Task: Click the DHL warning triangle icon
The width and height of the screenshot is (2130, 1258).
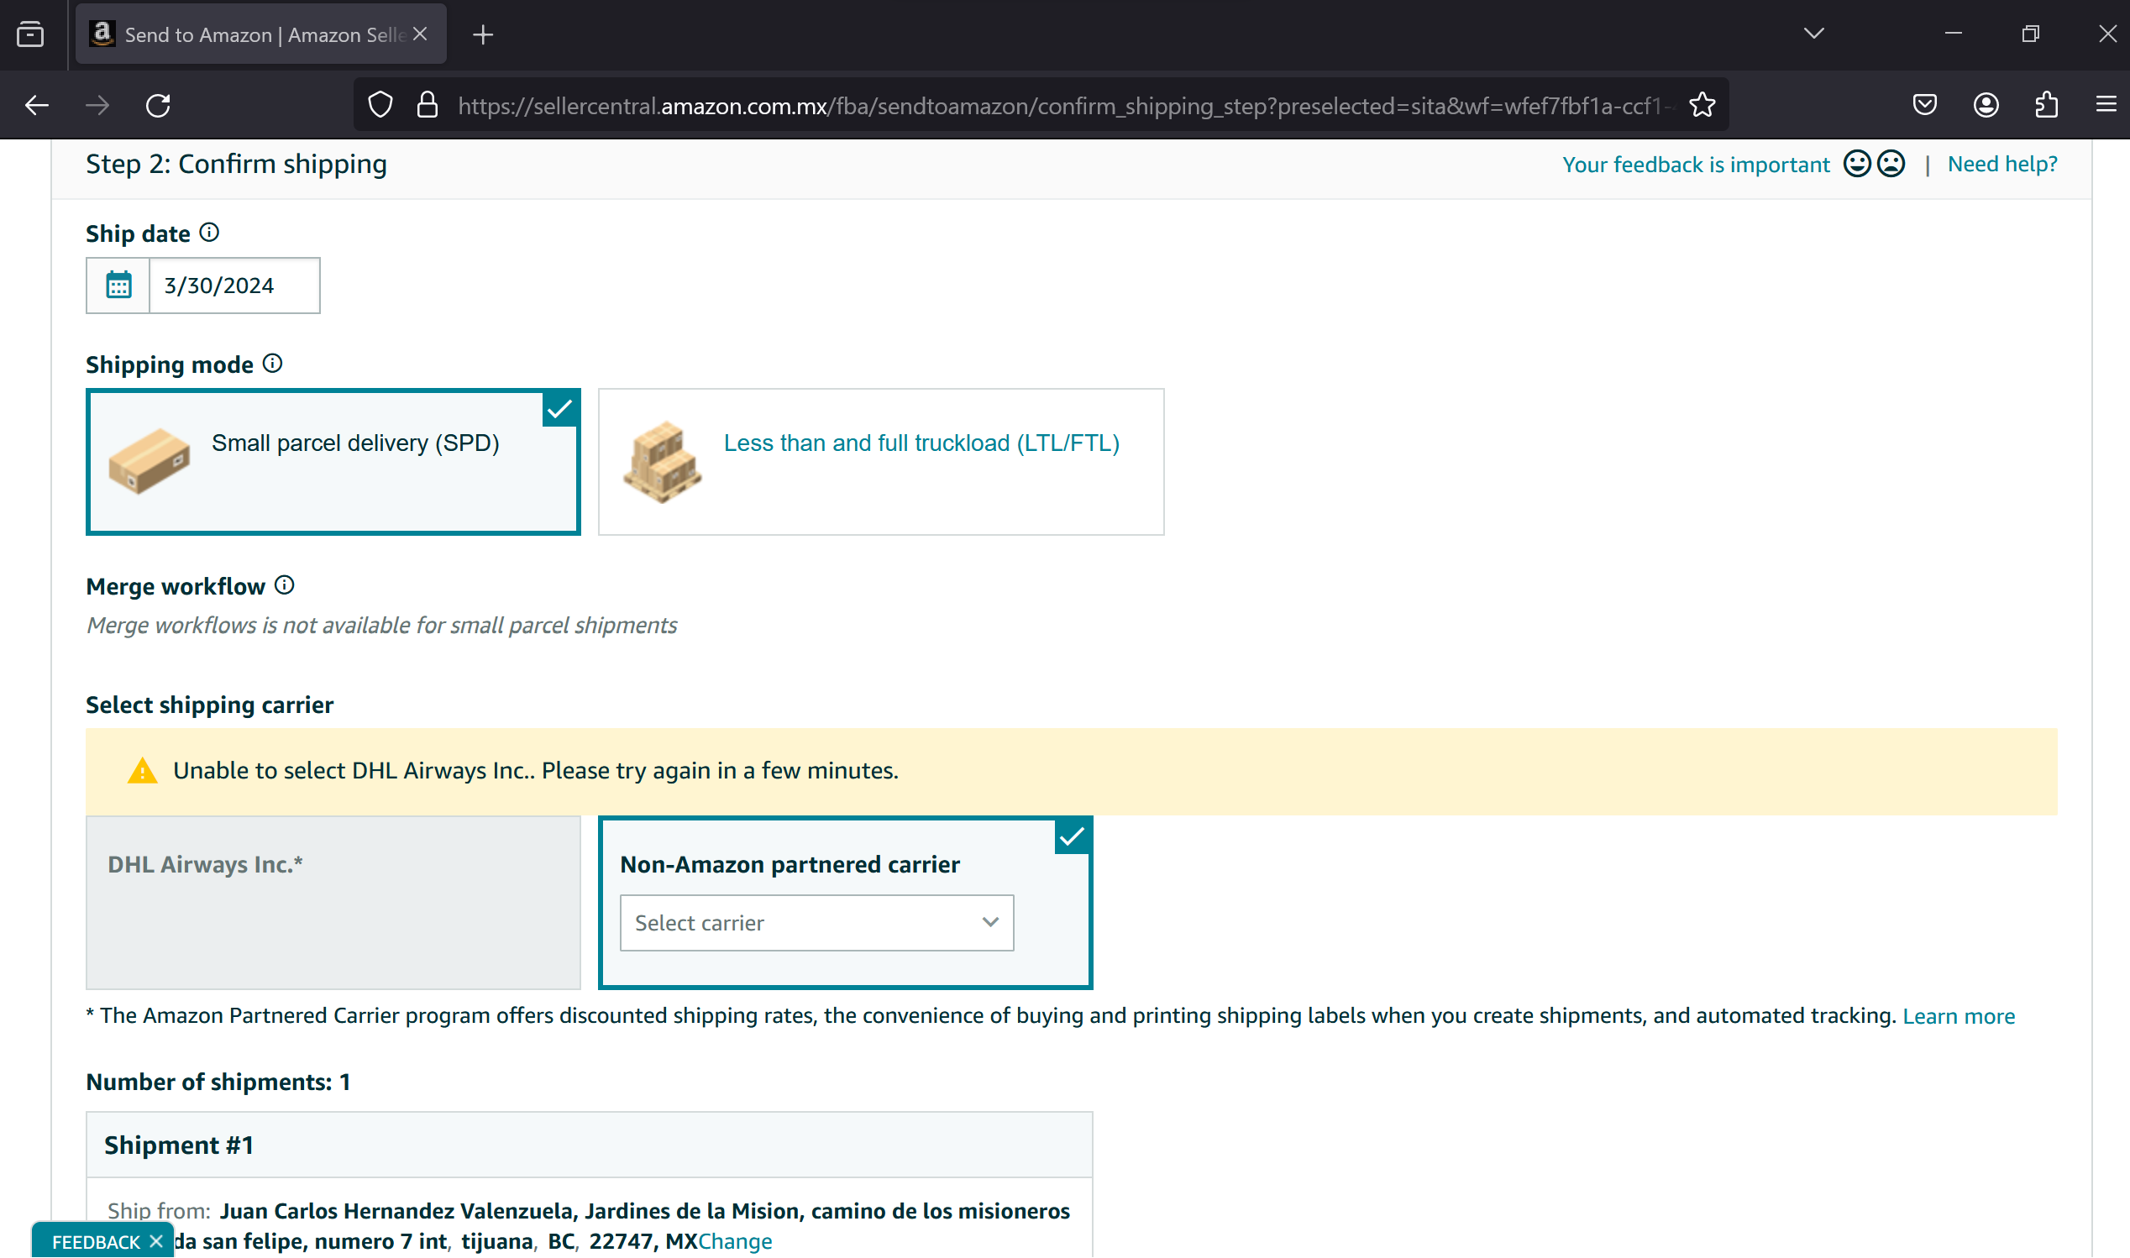Action: (143, 771)
